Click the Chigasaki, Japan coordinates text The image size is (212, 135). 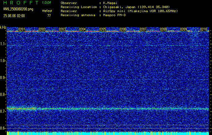point(136,7)
